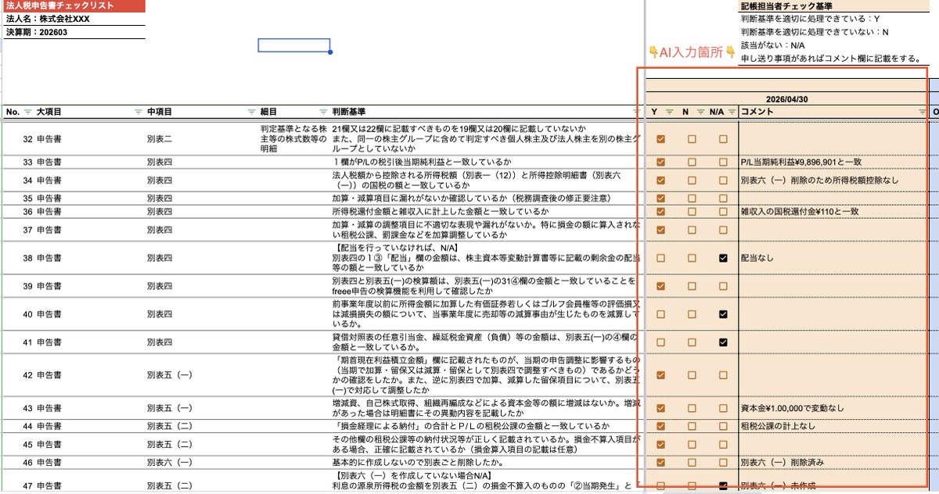Uncheck the Y checkbox for row 42
The height and width of the screenshot is (494, 939).
(661, 375)
